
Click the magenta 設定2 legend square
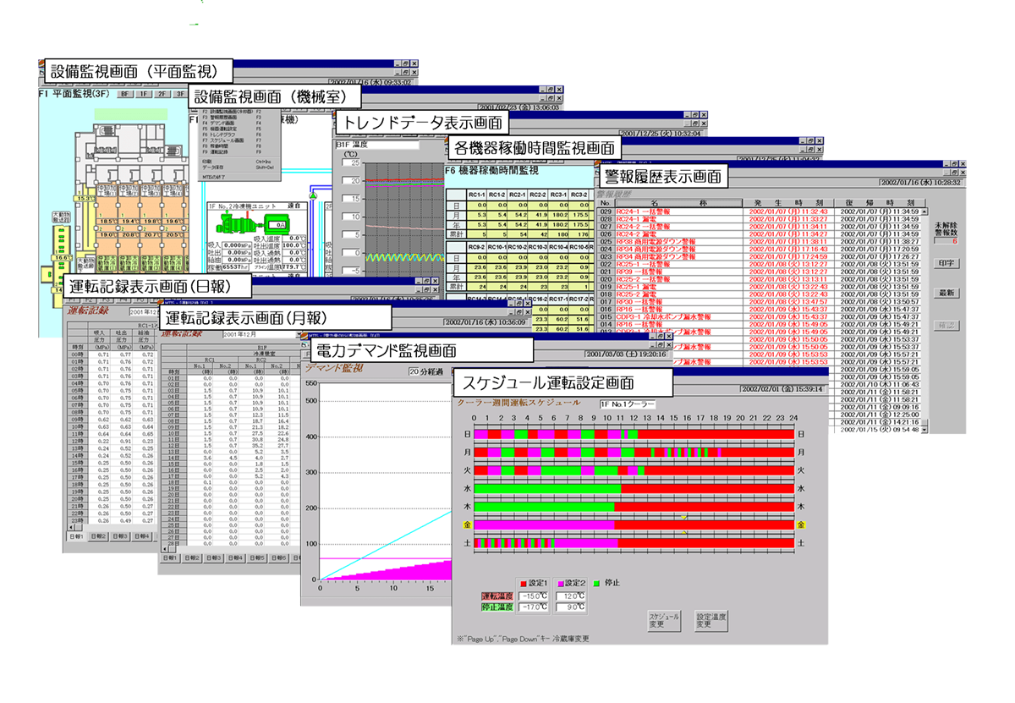click(x=560, y=583)
